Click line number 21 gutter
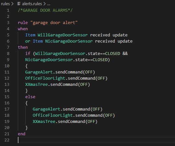The image size is (175, 146). pos(7,134)
